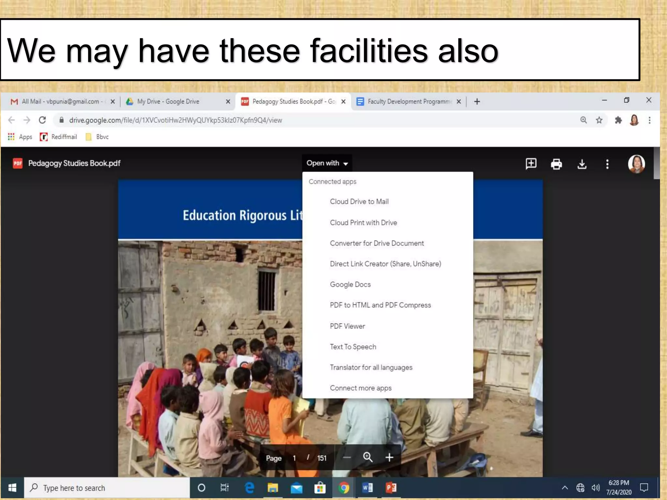667x500 pixels.
Task: Reload the page with refresh icon
Action: [42, 120]
